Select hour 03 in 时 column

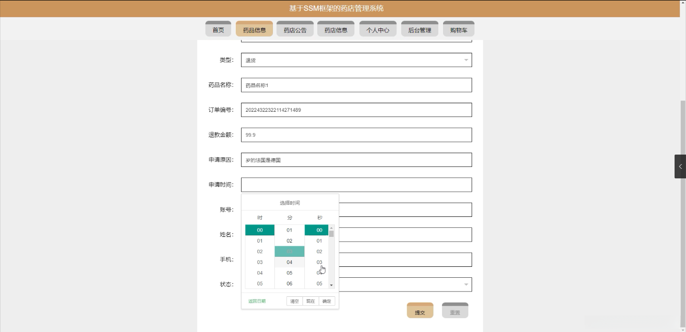(x=260, y=262)
